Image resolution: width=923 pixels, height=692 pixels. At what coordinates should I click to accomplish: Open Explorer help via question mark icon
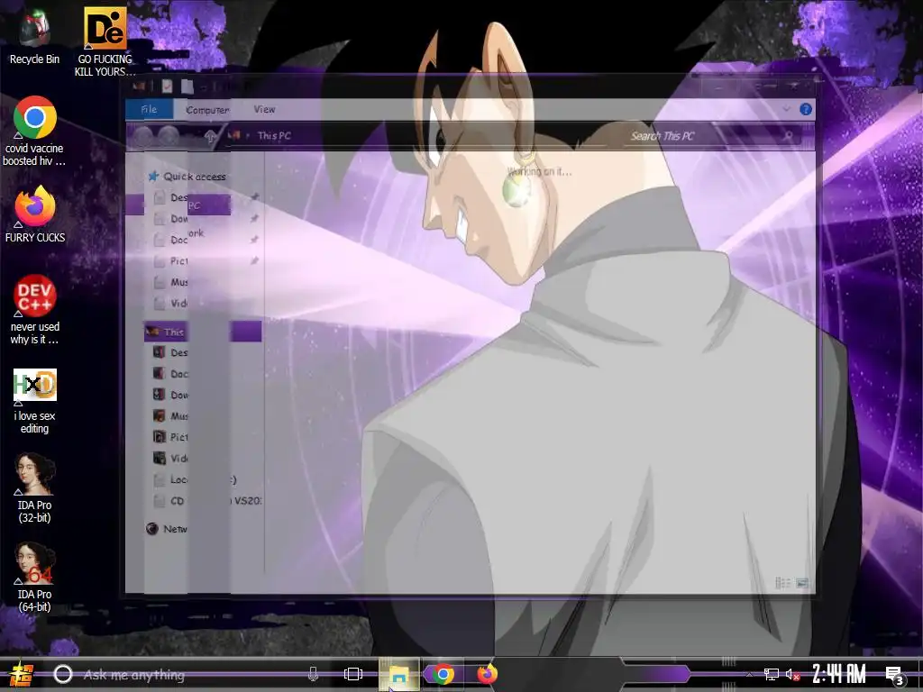(805, 109)
